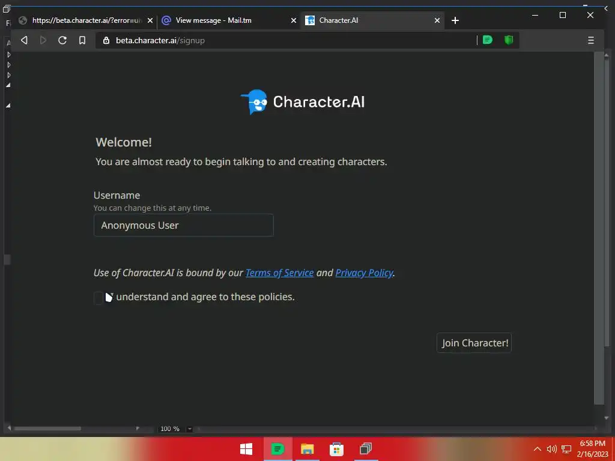
Task: Click the vertical scrollbar of the page
Action: click(x=599, y=228)
